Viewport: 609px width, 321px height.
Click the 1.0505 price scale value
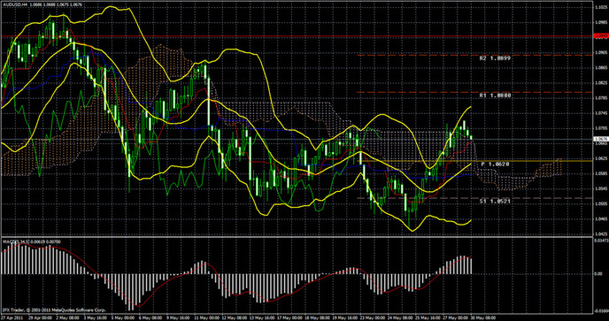pyautogui.click(x=600, y=203)
